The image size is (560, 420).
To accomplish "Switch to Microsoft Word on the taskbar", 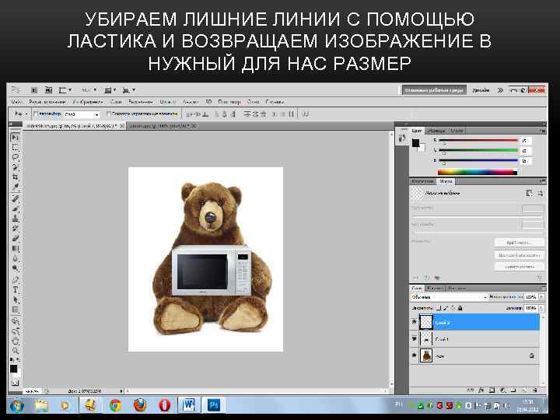I will [x=189, y=405].
